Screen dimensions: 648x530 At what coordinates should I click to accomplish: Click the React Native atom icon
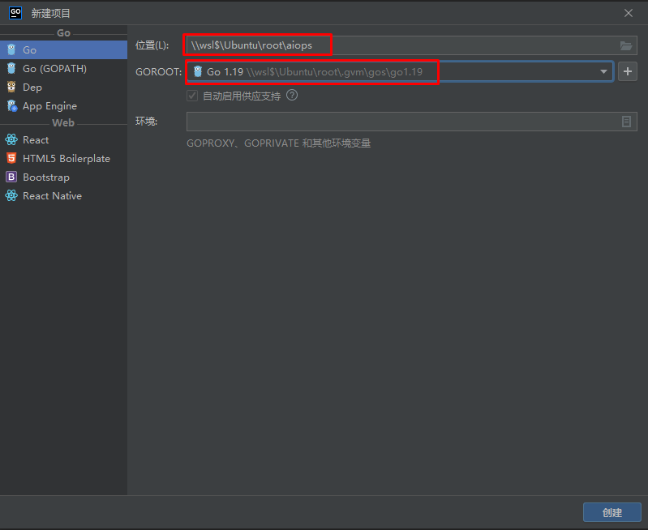pos(11,196)
